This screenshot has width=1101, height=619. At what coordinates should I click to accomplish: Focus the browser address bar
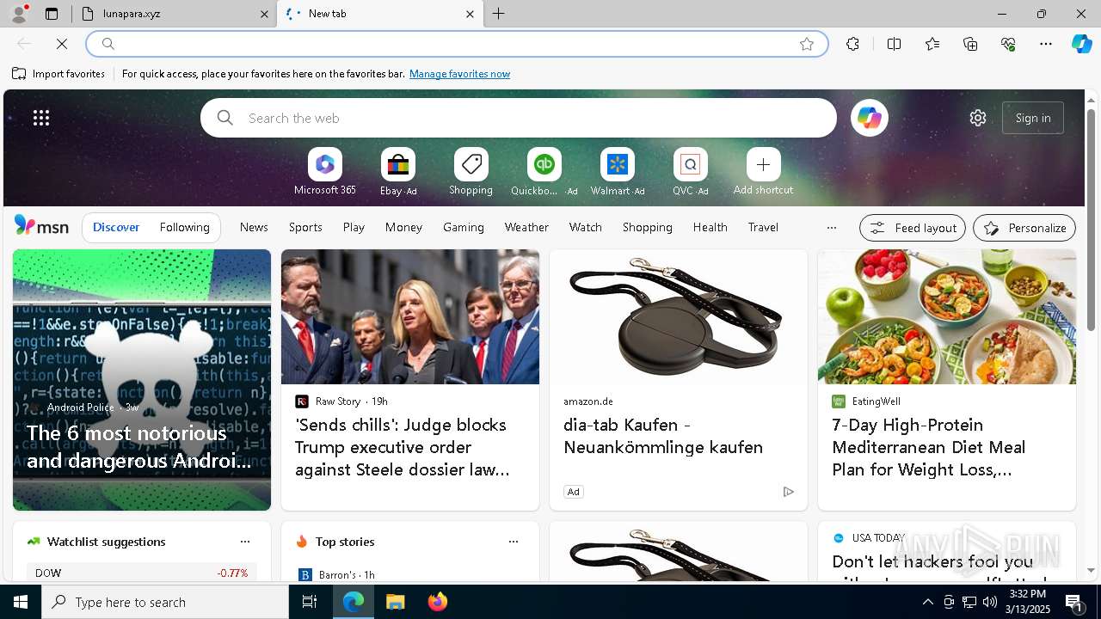pyautogui.click(x=456, y=44)
